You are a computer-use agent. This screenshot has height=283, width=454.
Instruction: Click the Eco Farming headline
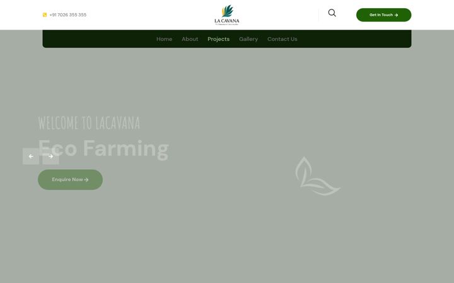[103, 148]
